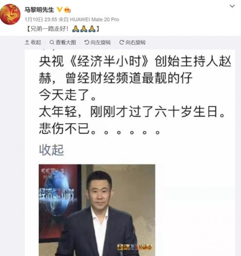Click the counterclockwise rotate arrow icon
The width and height of the screenshot is (241, 256).
(87, 42)
